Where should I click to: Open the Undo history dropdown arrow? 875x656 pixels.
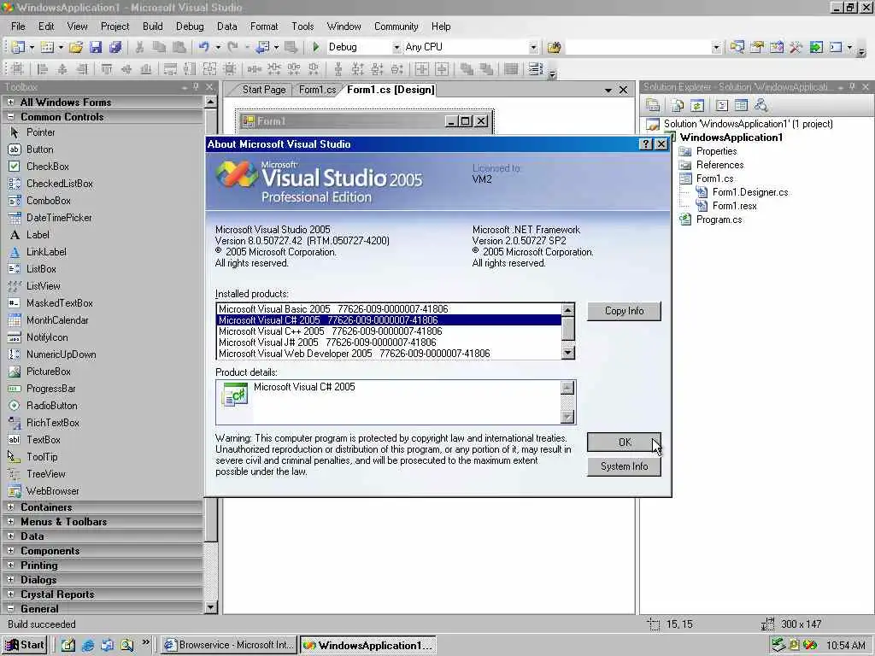(x=218, y=48)
